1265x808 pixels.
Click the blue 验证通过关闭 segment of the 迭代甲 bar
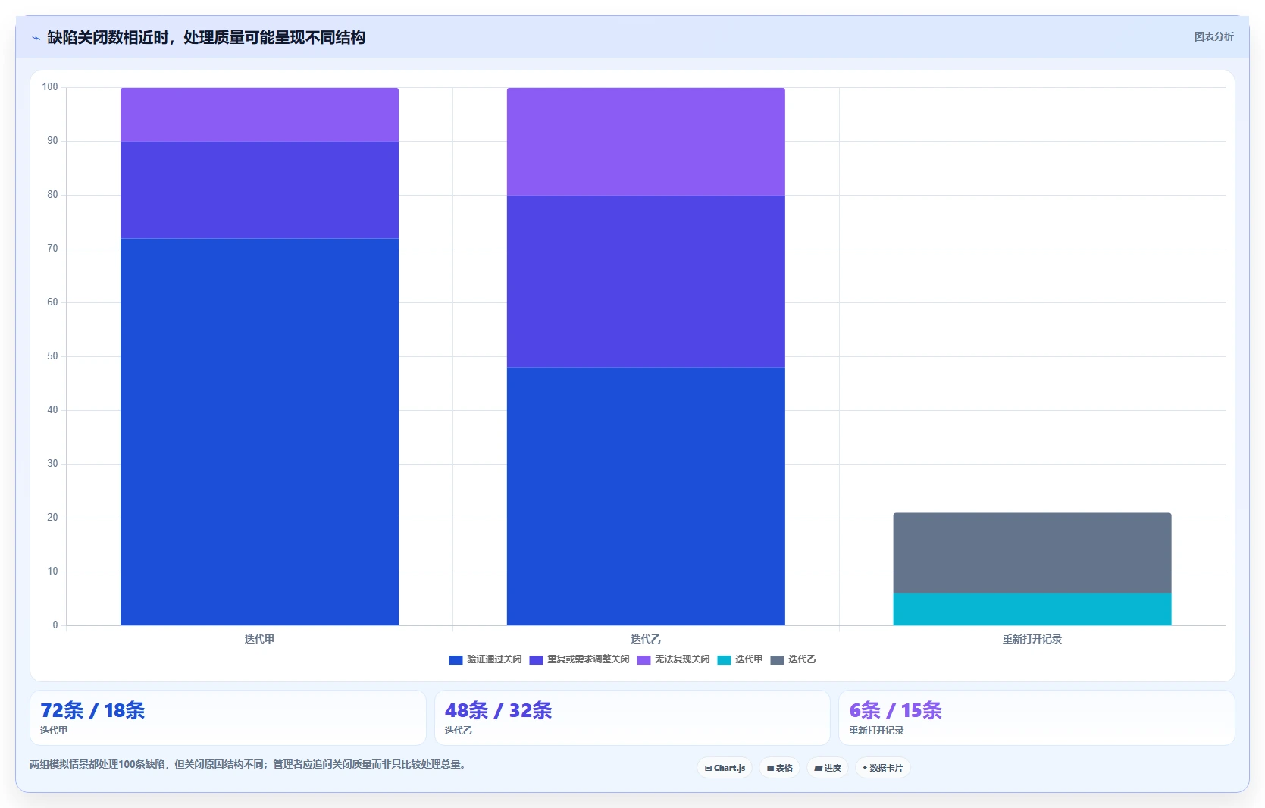pyautogui.click(x=259, y=432)
